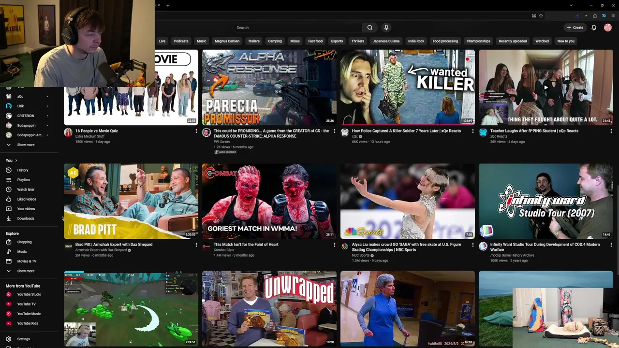Open options menu for Infinity Ward Studio Tour video
The height and width of the screenshot is (348, 619).
[611, 245]
